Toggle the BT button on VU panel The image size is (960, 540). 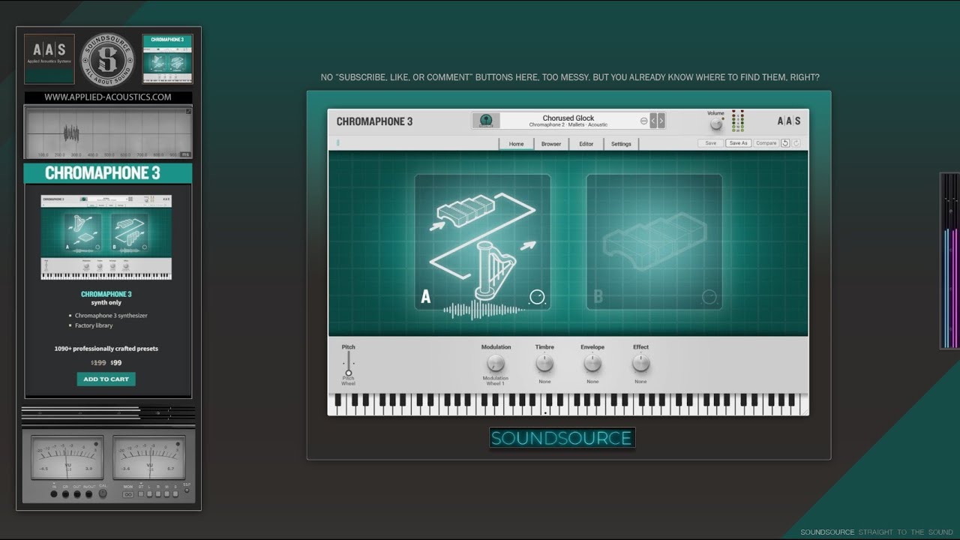(x=141, y=494)
